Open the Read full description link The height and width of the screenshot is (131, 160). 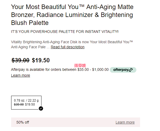pyautogui.click(x=68, y=47)
